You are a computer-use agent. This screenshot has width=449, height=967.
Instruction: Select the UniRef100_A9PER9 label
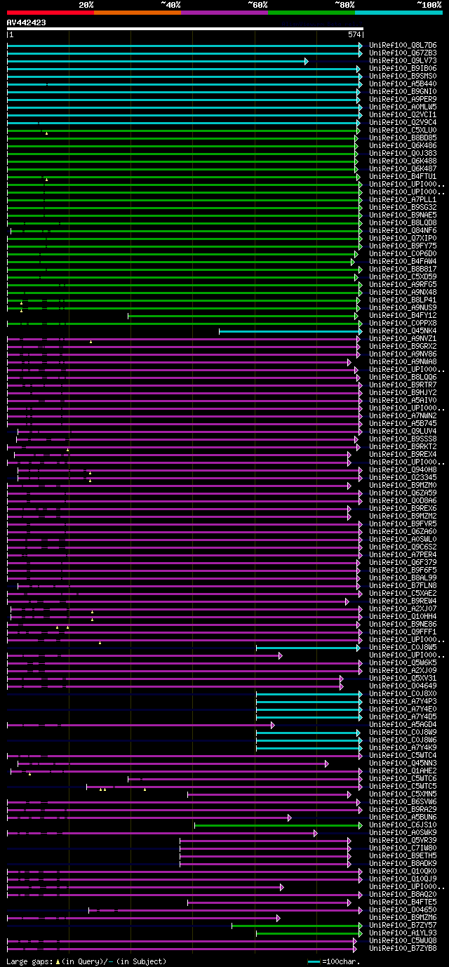pos(403,100)
